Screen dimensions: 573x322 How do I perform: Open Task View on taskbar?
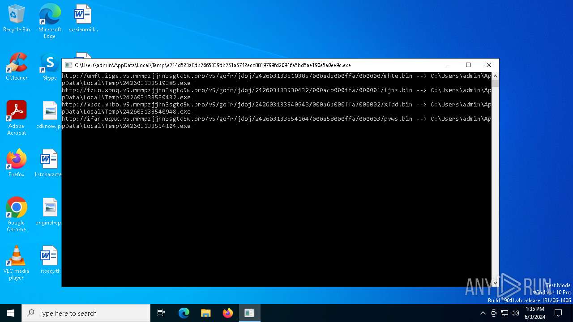161,313
